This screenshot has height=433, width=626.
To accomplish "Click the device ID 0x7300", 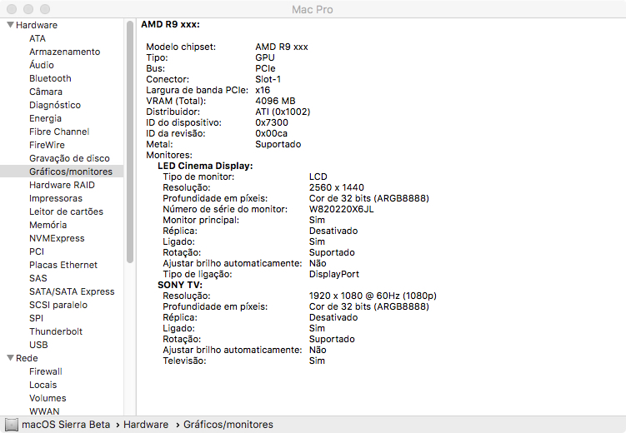I will pos(272,122).
